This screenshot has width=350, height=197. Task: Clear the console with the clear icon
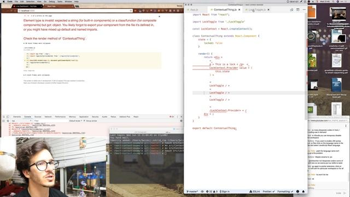tap(8, 121)
